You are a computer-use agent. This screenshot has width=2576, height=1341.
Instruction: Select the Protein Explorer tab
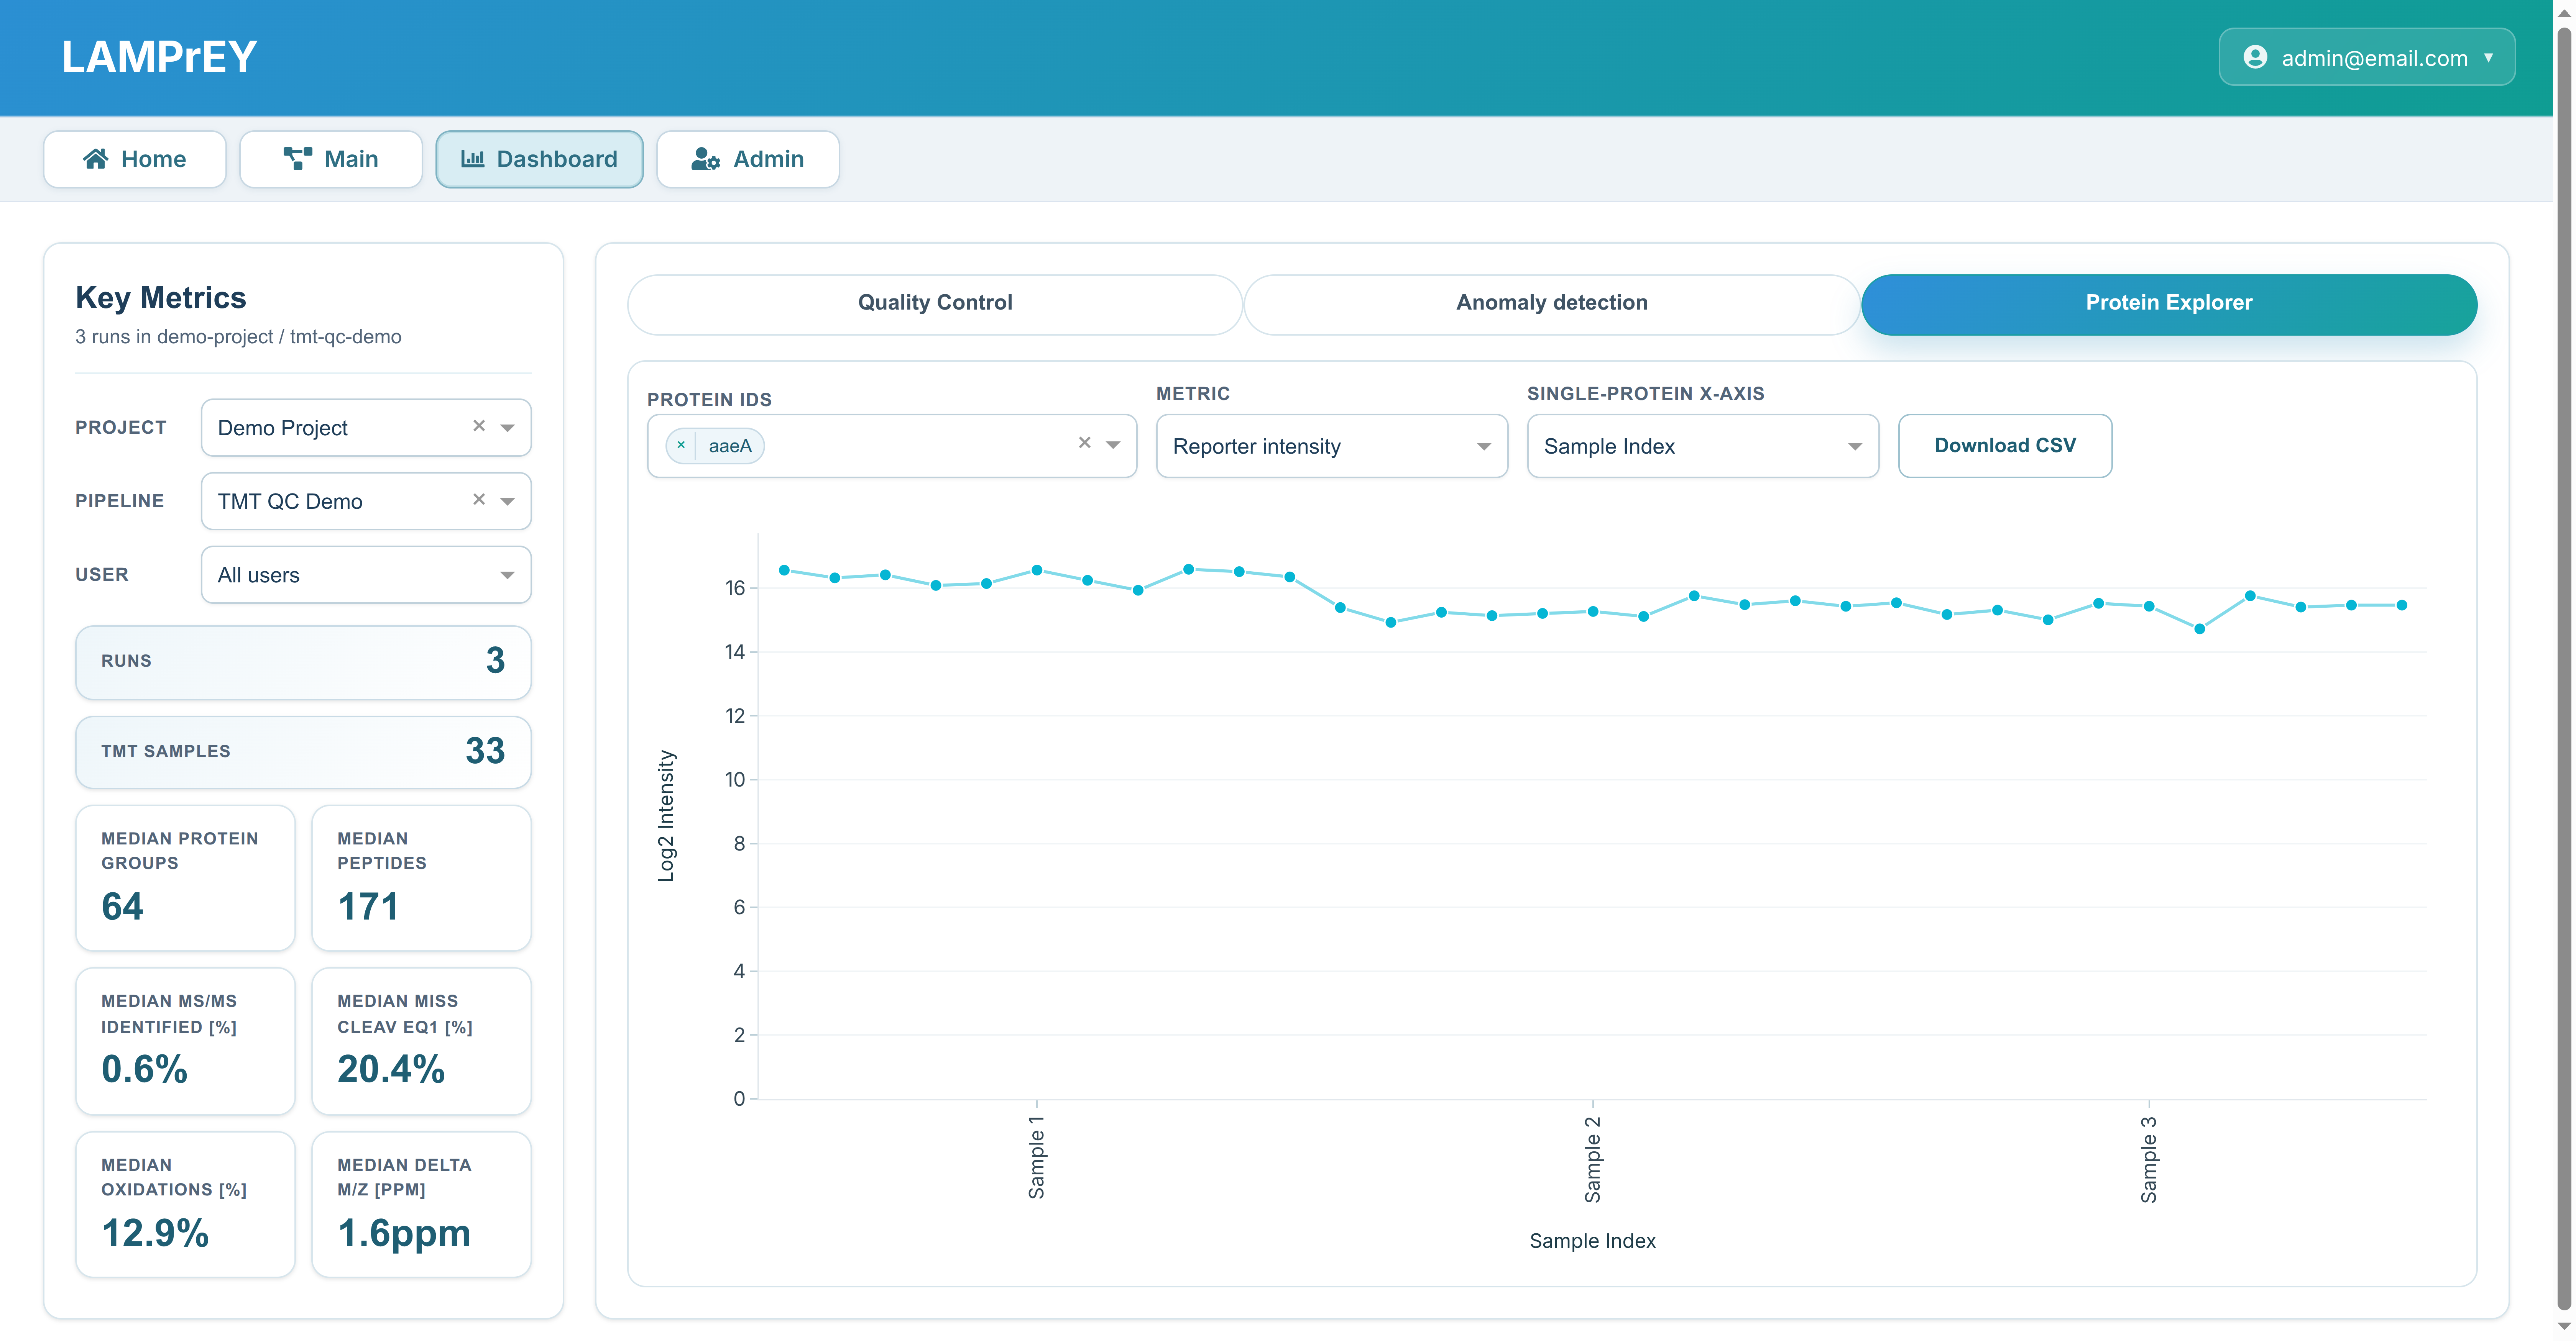tap(2168, 303)
